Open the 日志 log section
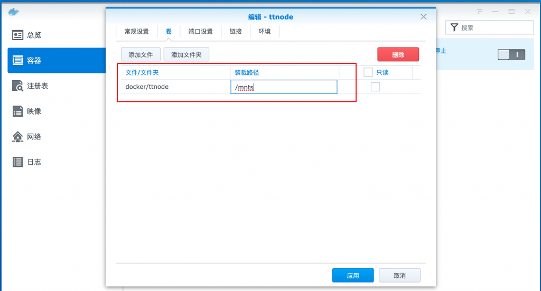The width and height of the screenshot is (541, 291). (33, 162)
